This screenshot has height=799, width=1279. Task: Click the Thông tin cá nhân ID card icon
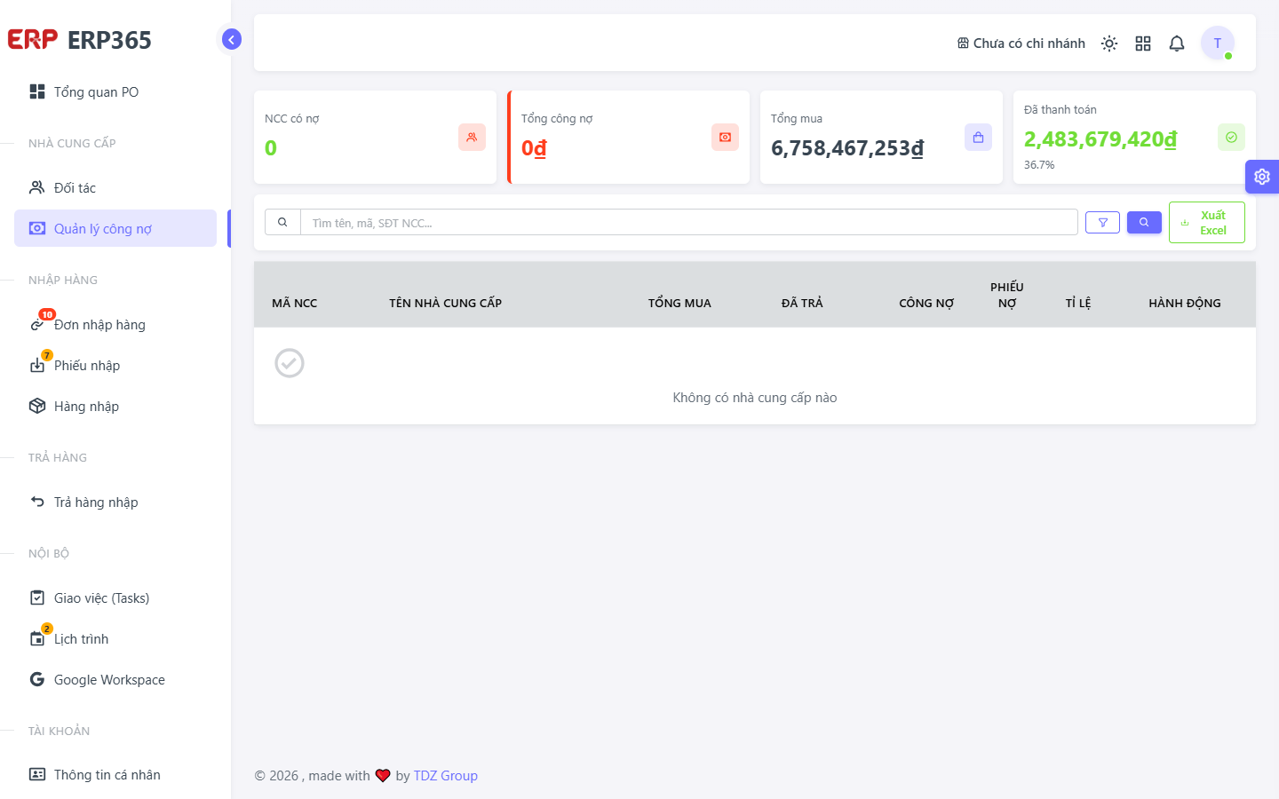tap(37, 774)
